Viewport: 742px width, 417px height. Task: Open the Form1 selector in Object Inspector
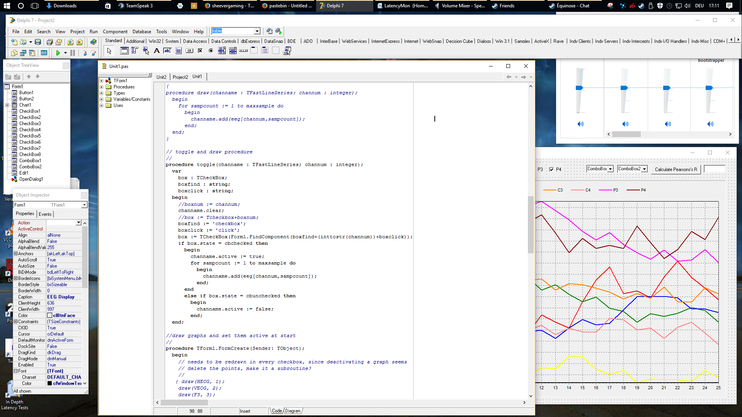[84, 205]
